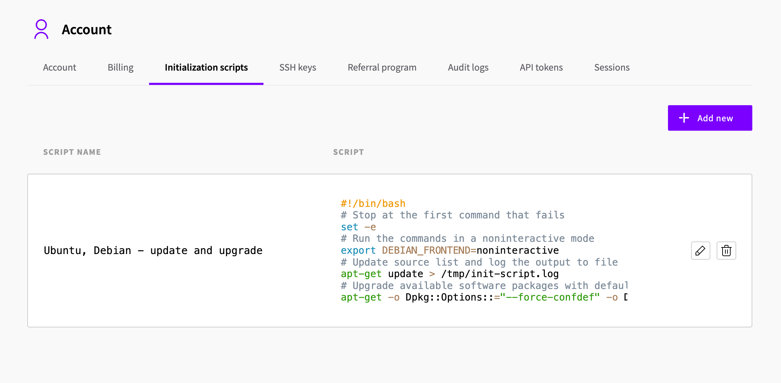The image size is (781, 383).
Task: Click the '# Upgrade available software packages' comment
Action: (x=484, y=286)
